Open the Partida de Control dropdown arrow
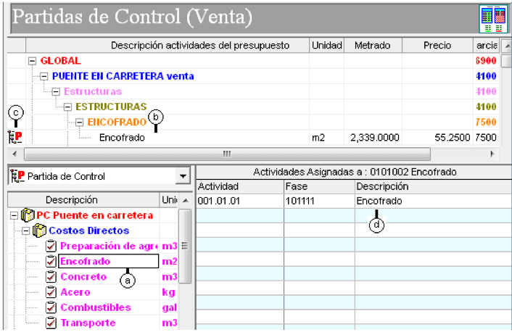512x332 pixels. [x=183, y=176]
